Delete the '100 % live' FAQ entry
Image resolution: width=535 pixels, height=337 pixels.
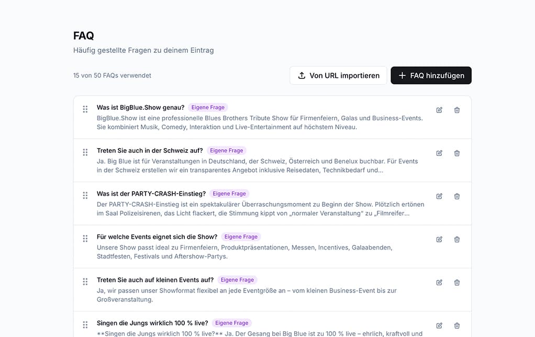coord(457,325)
